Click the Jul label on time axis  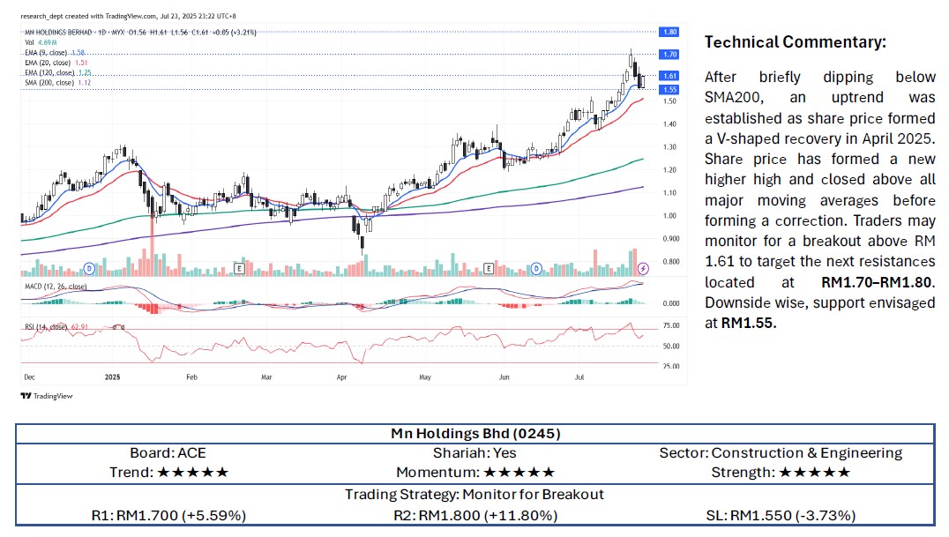579,377
